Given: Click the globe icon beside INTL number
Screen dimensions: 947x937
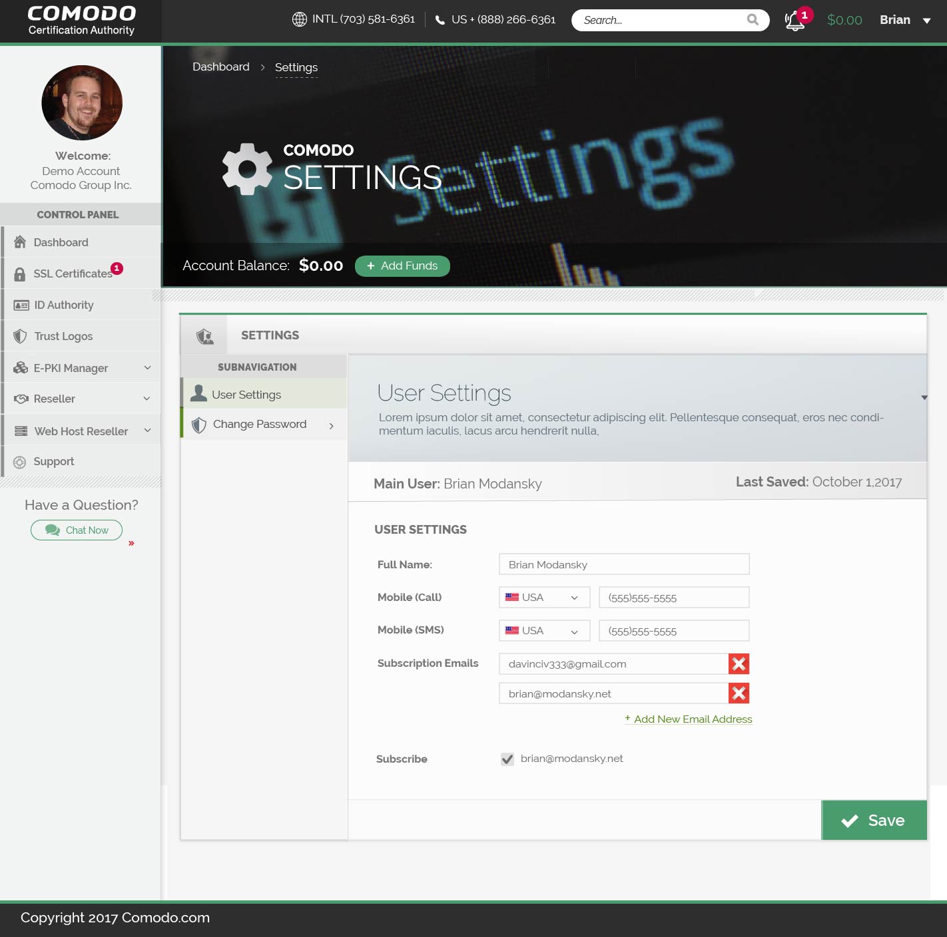Looking at the screenshot, I should (300, 19).
